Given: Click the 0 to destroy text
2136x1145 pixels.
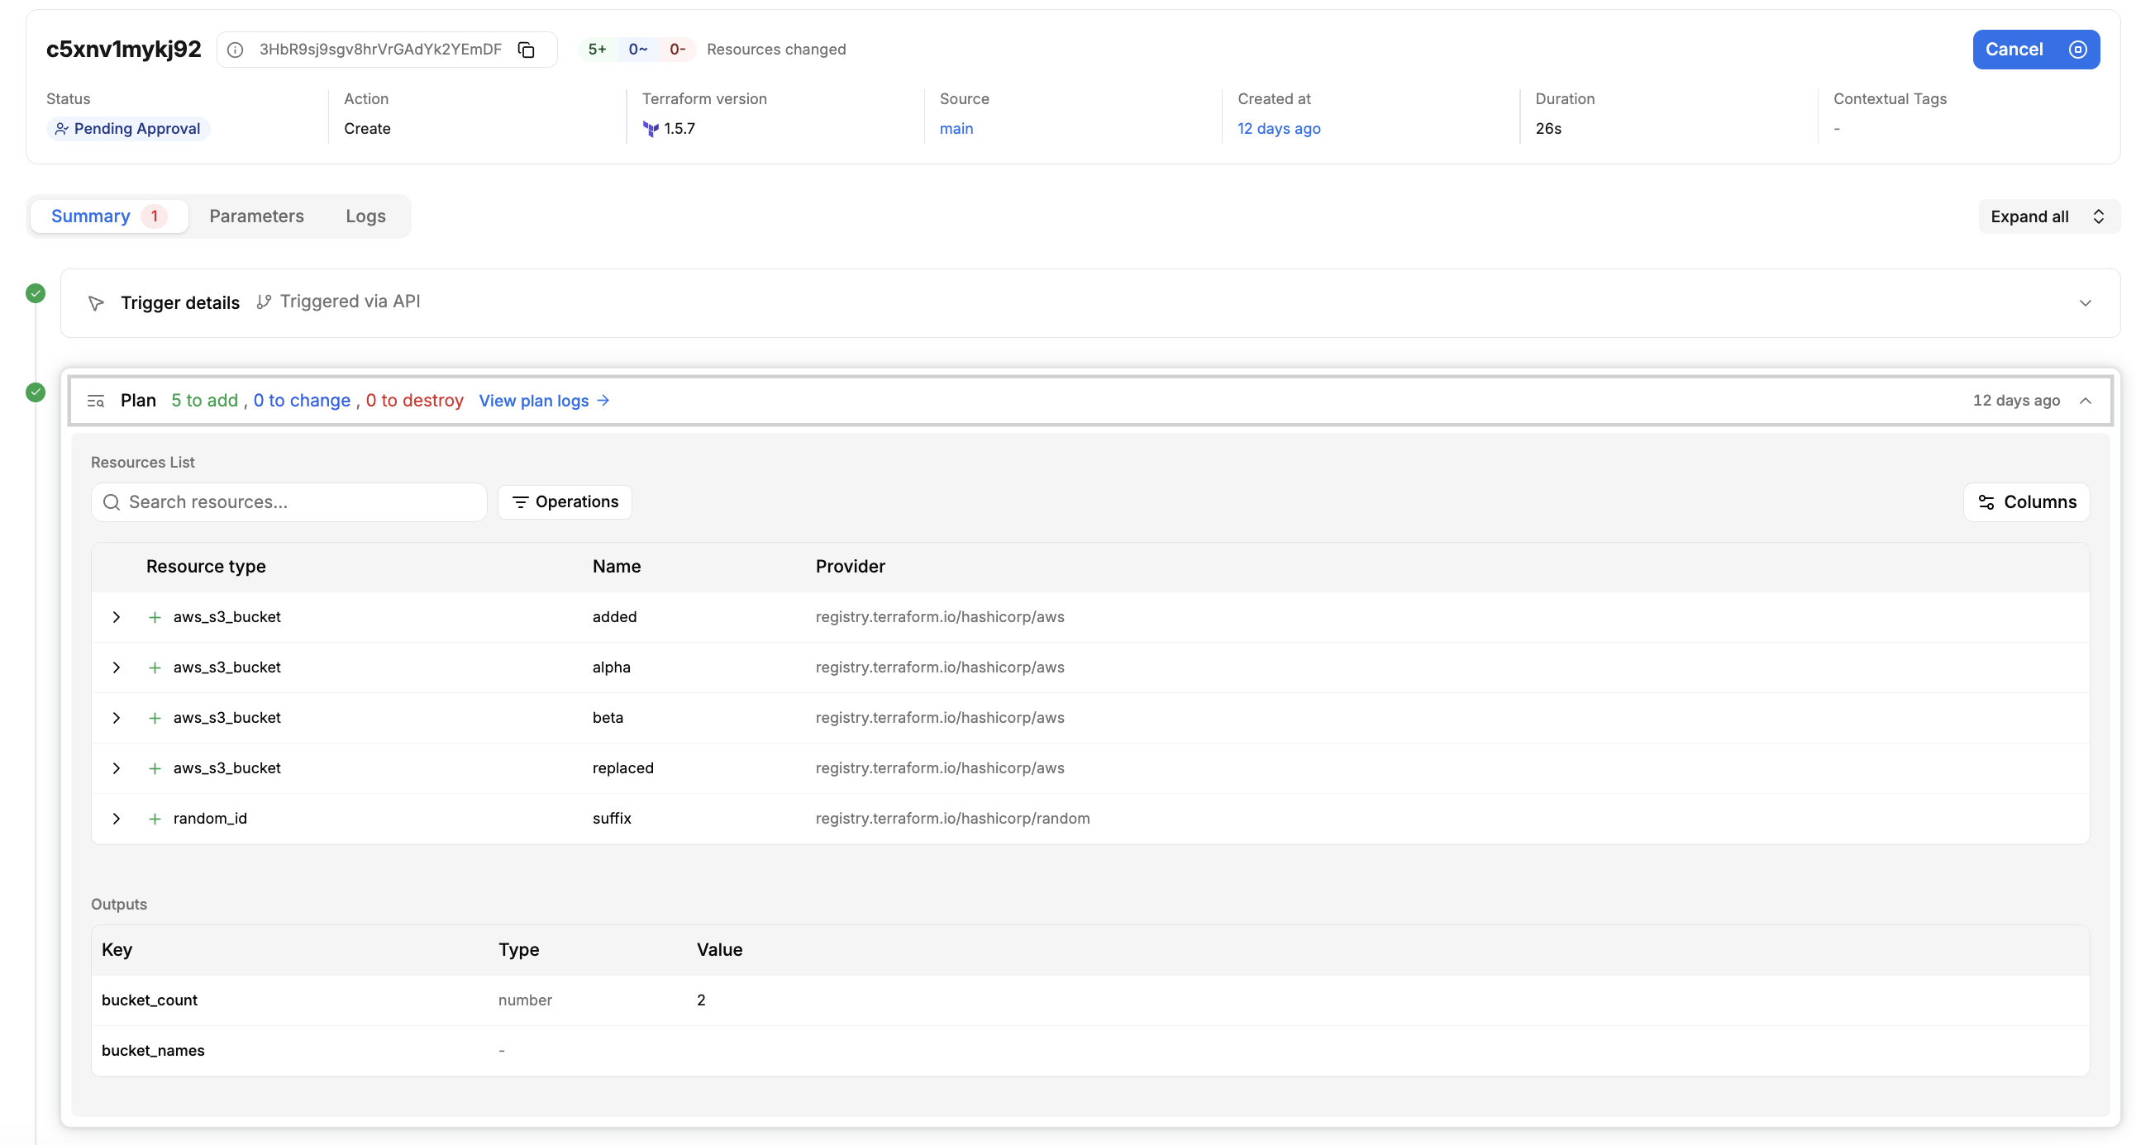Looking at the screenshot, I should point(415,401).
